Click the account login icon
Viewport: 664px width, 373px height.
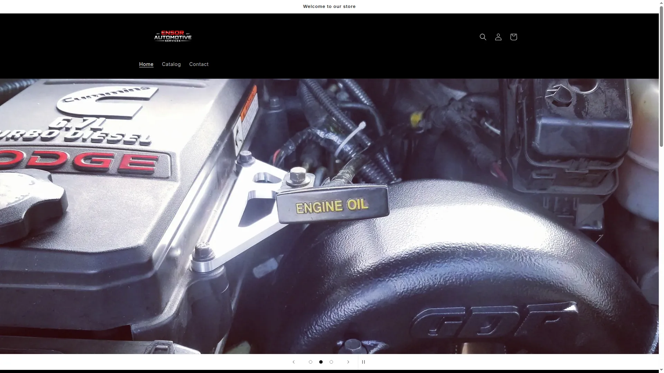click(498, 37)
